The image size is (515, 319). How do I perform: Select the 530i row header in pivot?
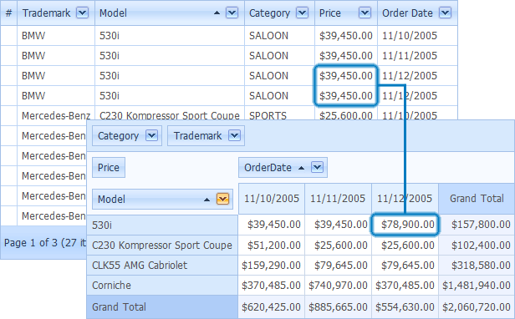[x=162, y=225]
